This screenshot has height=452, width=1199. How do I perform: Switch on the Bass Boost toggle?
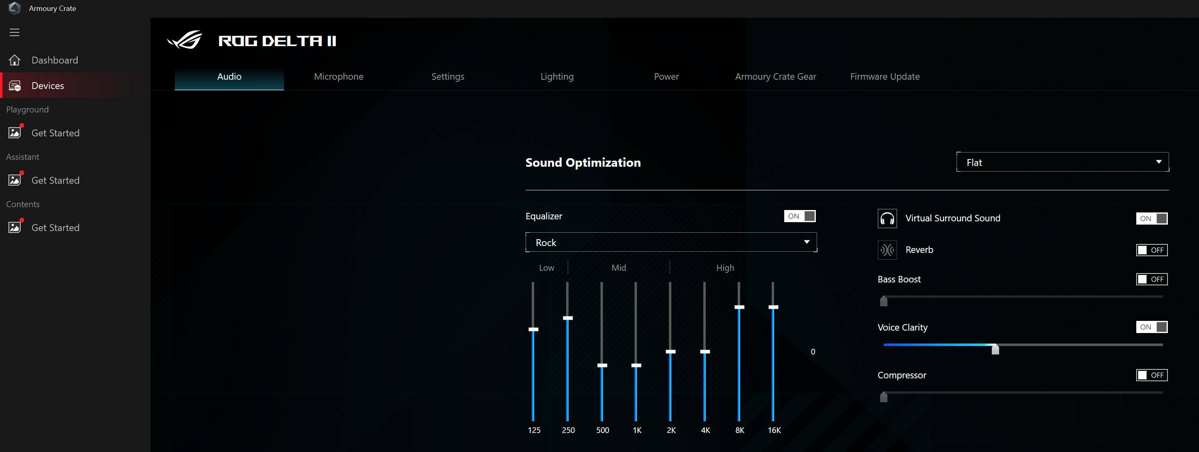(x=1151, y=279)
